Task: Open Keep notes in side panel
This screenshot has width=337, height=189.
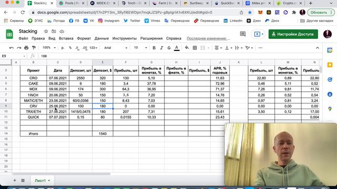Action: click(330, 65)
